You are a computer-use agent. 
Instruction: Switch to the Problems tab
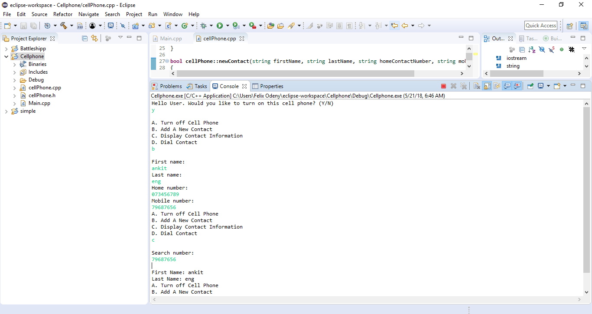[x=167, y=86]
